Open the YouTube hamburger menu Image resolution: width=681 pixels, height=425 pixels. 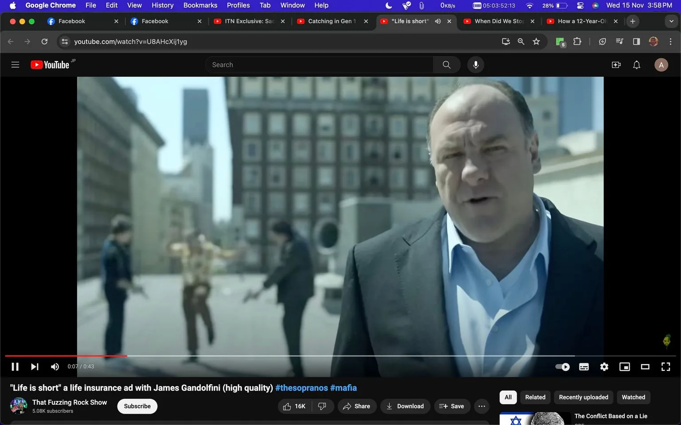coord(15,64)
